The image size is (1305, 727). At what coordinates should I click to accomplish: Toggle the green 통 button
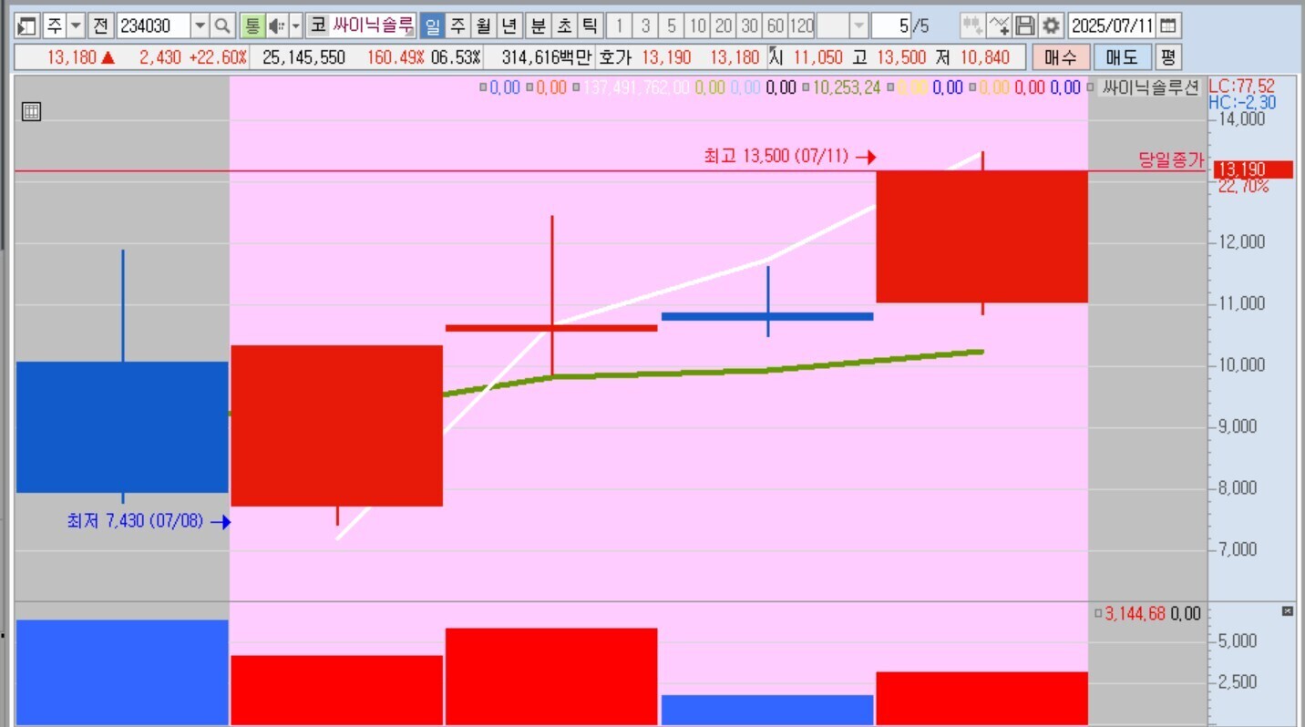(252, 26)
